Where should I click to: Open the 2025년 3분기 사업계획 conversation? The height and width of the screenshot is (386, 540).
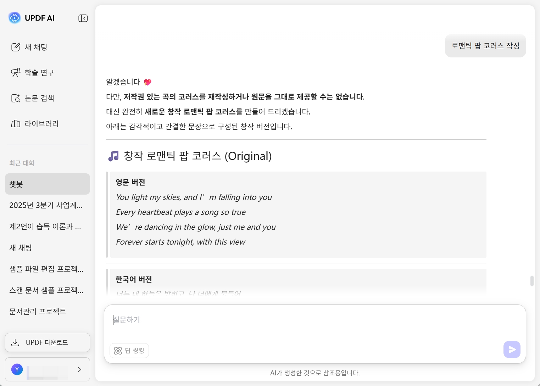46,205
